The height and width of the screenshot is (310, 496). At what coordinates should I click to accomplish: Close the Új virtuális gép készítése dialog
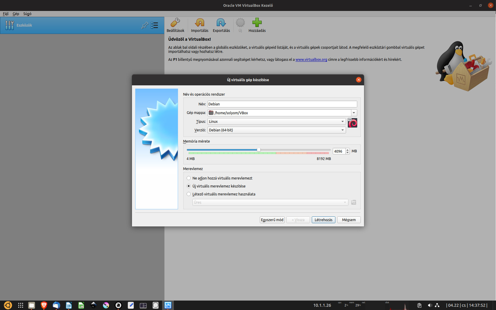pos(359,80)
